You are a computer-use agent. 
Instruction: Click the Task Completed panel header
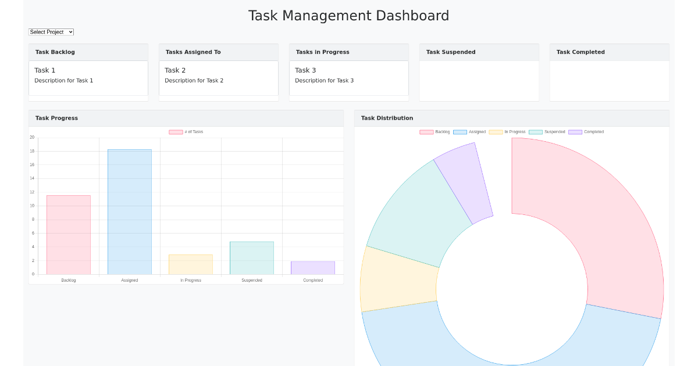coord(581,52)
